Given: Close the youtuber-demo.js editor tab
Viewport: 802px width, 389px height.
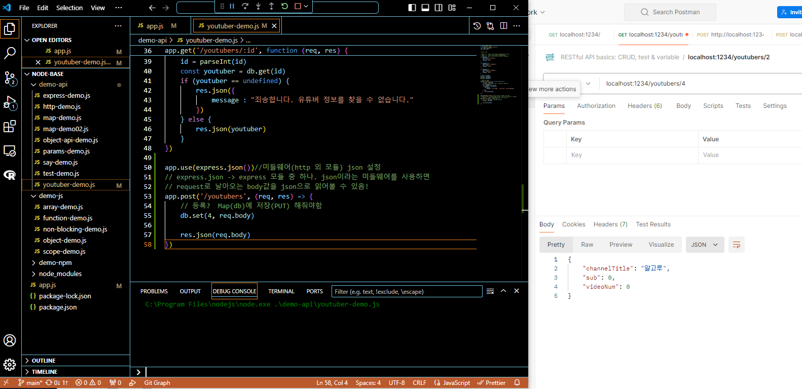Looking at the screenshot, I should (x=274, y=26).
